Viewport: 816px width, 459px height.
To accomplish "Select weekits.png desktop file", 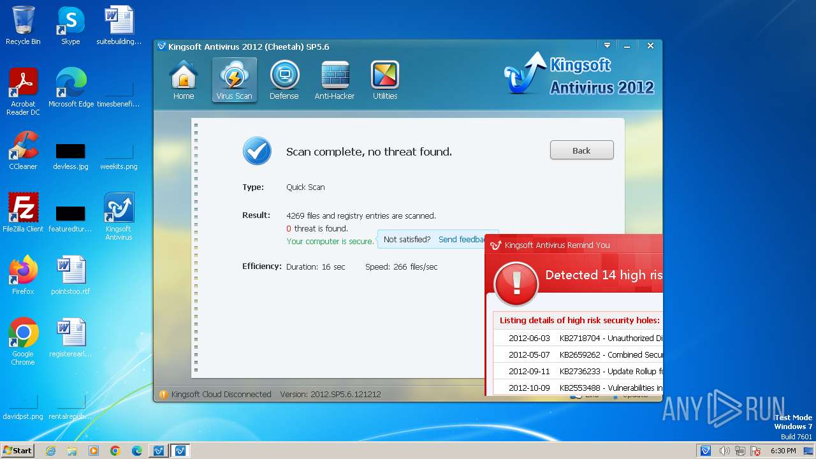I will pyautogui.click(x=119, y=156).
